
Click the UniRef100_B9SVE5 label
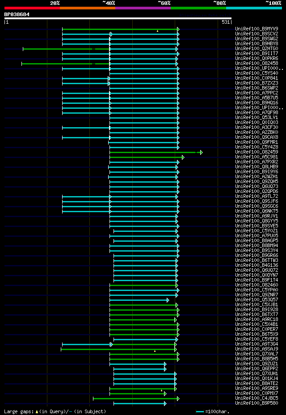point(257,226)
